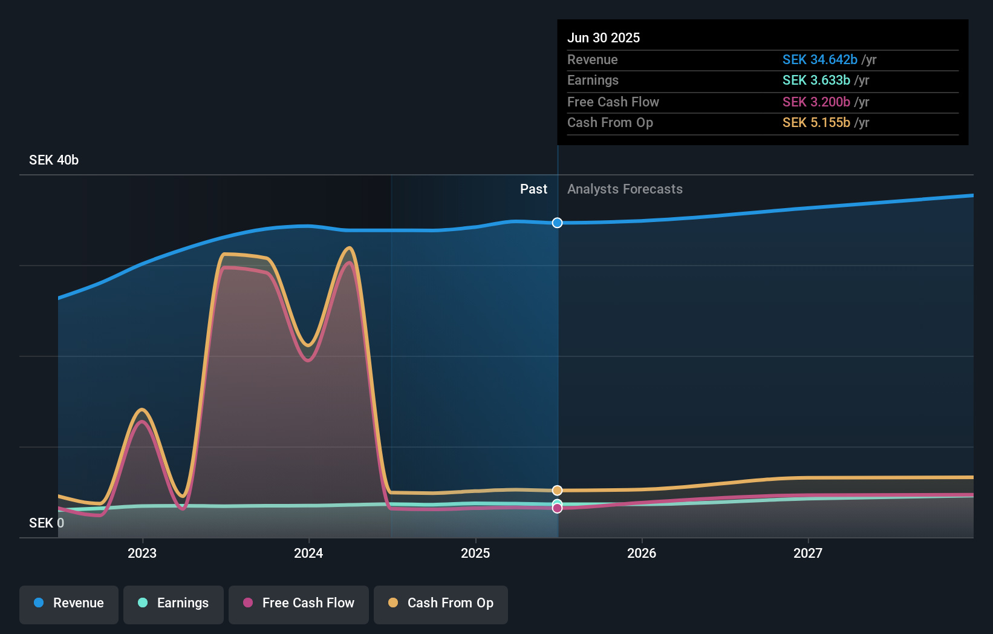Select the pink Free Cash Flow data point marker

click(x=558, y=508)
